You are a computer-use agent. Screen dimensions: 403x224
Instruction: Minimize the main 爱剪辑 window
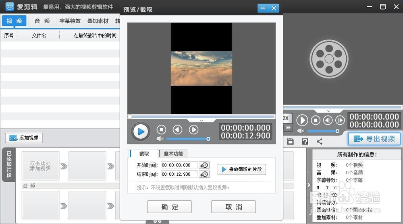pyautogui.click(x=370, y=7)
